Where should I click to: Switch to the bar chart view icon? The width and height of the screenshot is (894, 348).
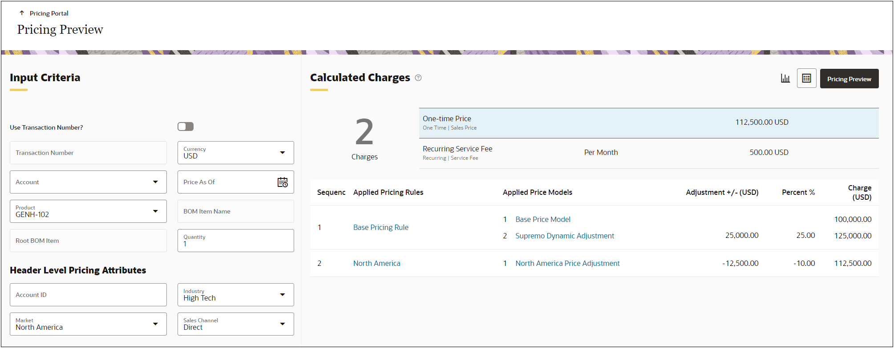[785, 79]
